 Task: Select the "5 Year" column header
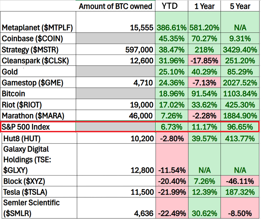(240, 6)
